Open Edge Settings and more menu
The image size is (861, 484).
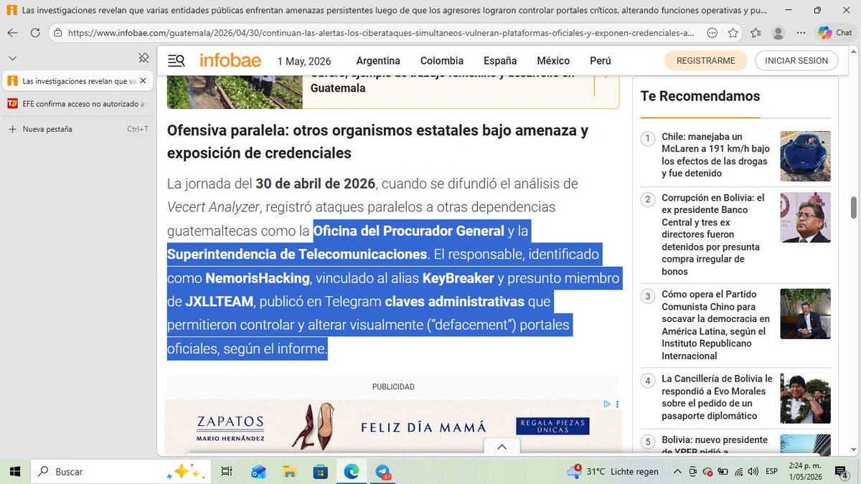[x=801, y=33]
